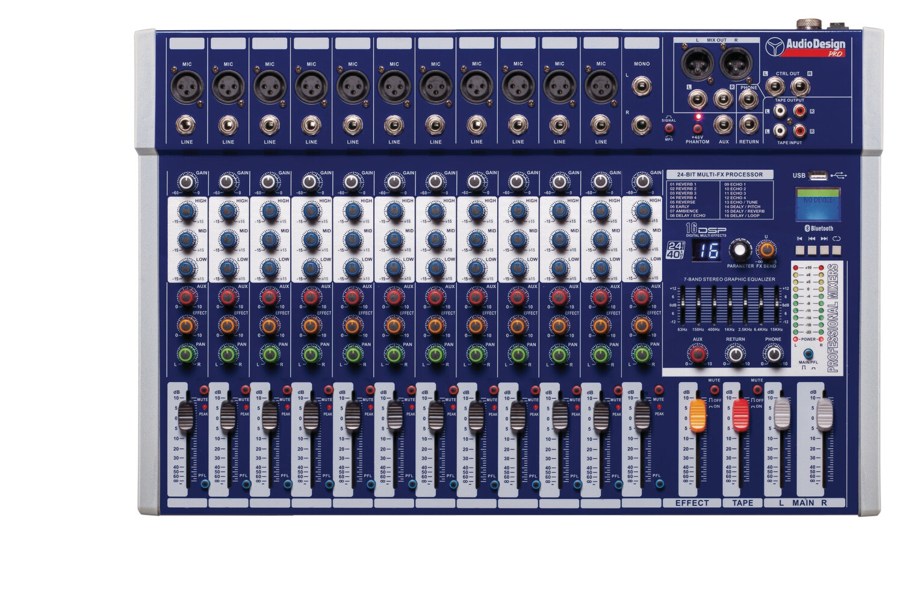The image size is (903, 591).
Task: Toggle the +48V PHANTOM power button
Action: click(698, 129)
